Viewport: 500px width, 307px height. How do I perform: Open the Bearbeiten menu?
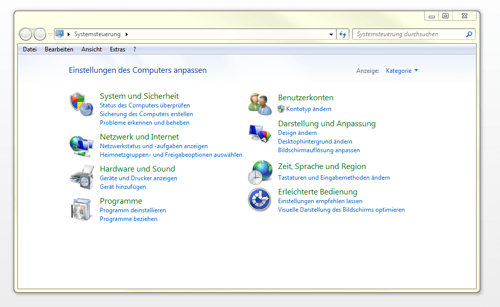click(x=59, y=49)
